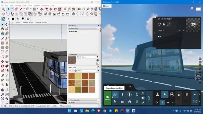Stop LiveSync with the black square button
This screenshot has width=203, height=114.
(x=13, y=19)
